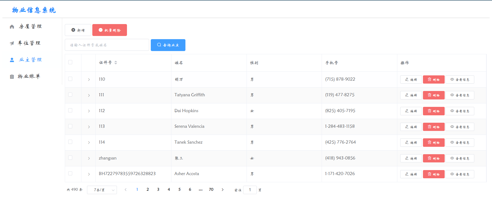
Task: Delete the Tatyana Griffith record
Action: click(434, 95)
